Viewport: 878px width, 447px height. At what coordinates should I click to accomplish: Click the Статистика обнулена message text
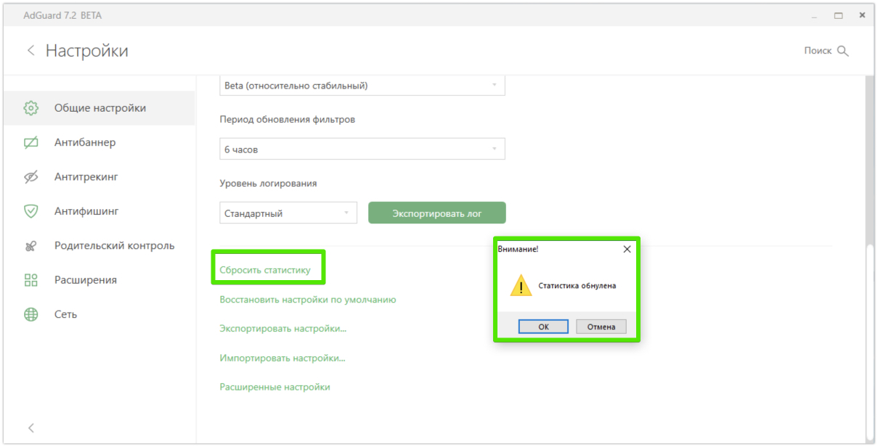pyautogui.click(x=577, y=286)
